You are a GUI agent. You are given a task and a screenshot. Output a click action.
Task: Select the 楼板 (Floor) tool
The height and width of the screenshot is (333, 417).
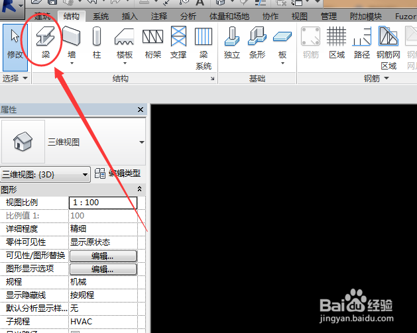pos(124,42)
